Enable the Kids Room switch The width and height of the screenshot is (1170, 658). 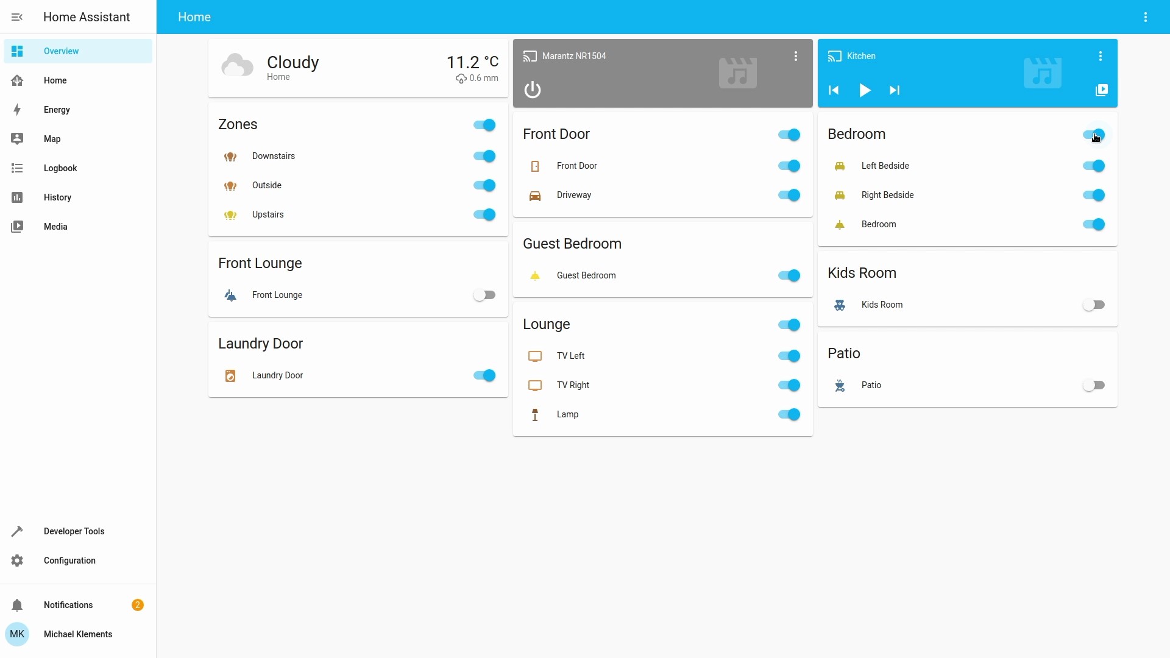pos(1094,305)
